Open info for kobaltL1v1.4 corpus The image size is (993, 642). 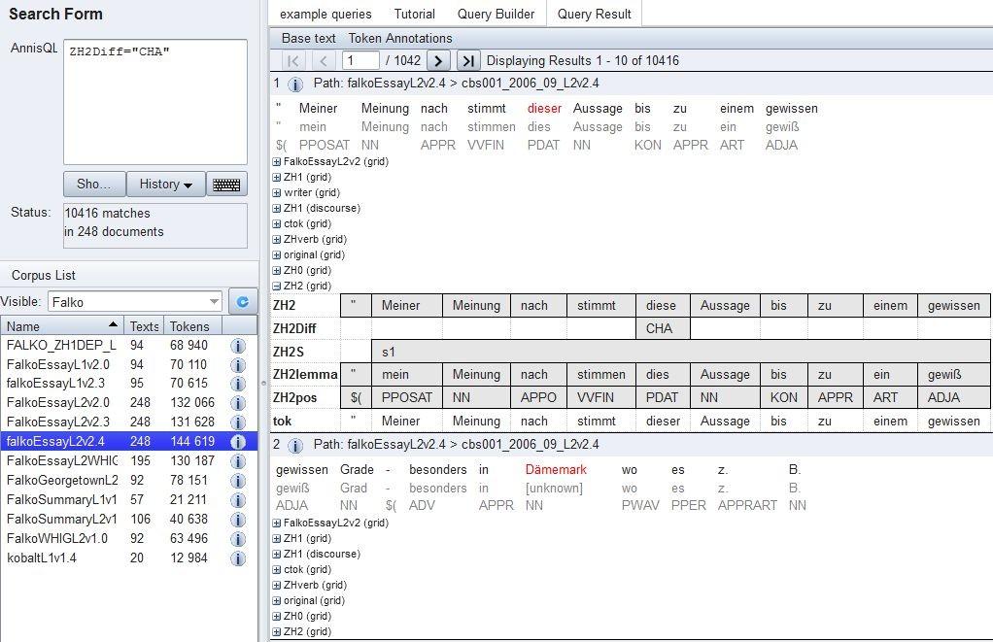coord(237,558)
